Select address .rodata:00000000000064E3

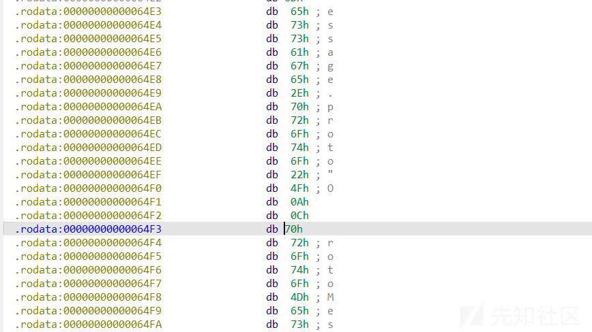pos(88,12)
